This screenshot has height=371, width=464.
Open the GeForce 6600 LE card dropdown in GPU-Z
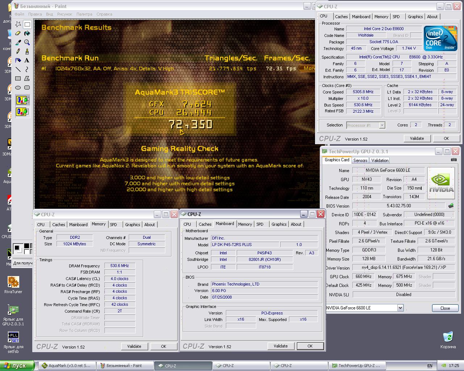click(x=400, y=308)
